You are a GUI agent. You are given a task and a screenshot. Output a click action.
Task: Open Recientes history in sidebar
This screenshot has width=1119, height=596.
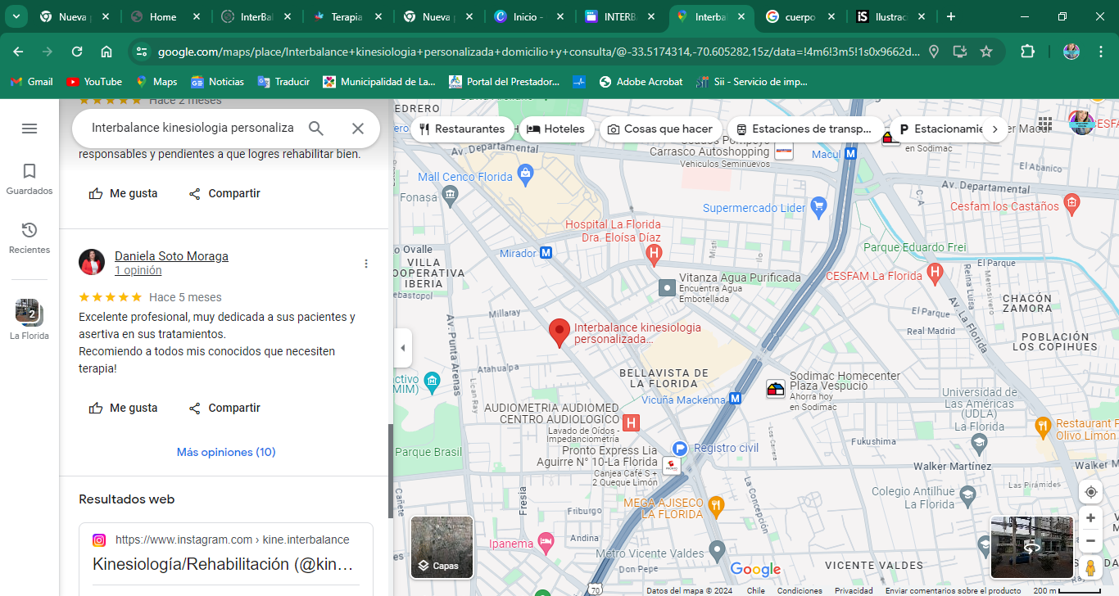(29, 238)
